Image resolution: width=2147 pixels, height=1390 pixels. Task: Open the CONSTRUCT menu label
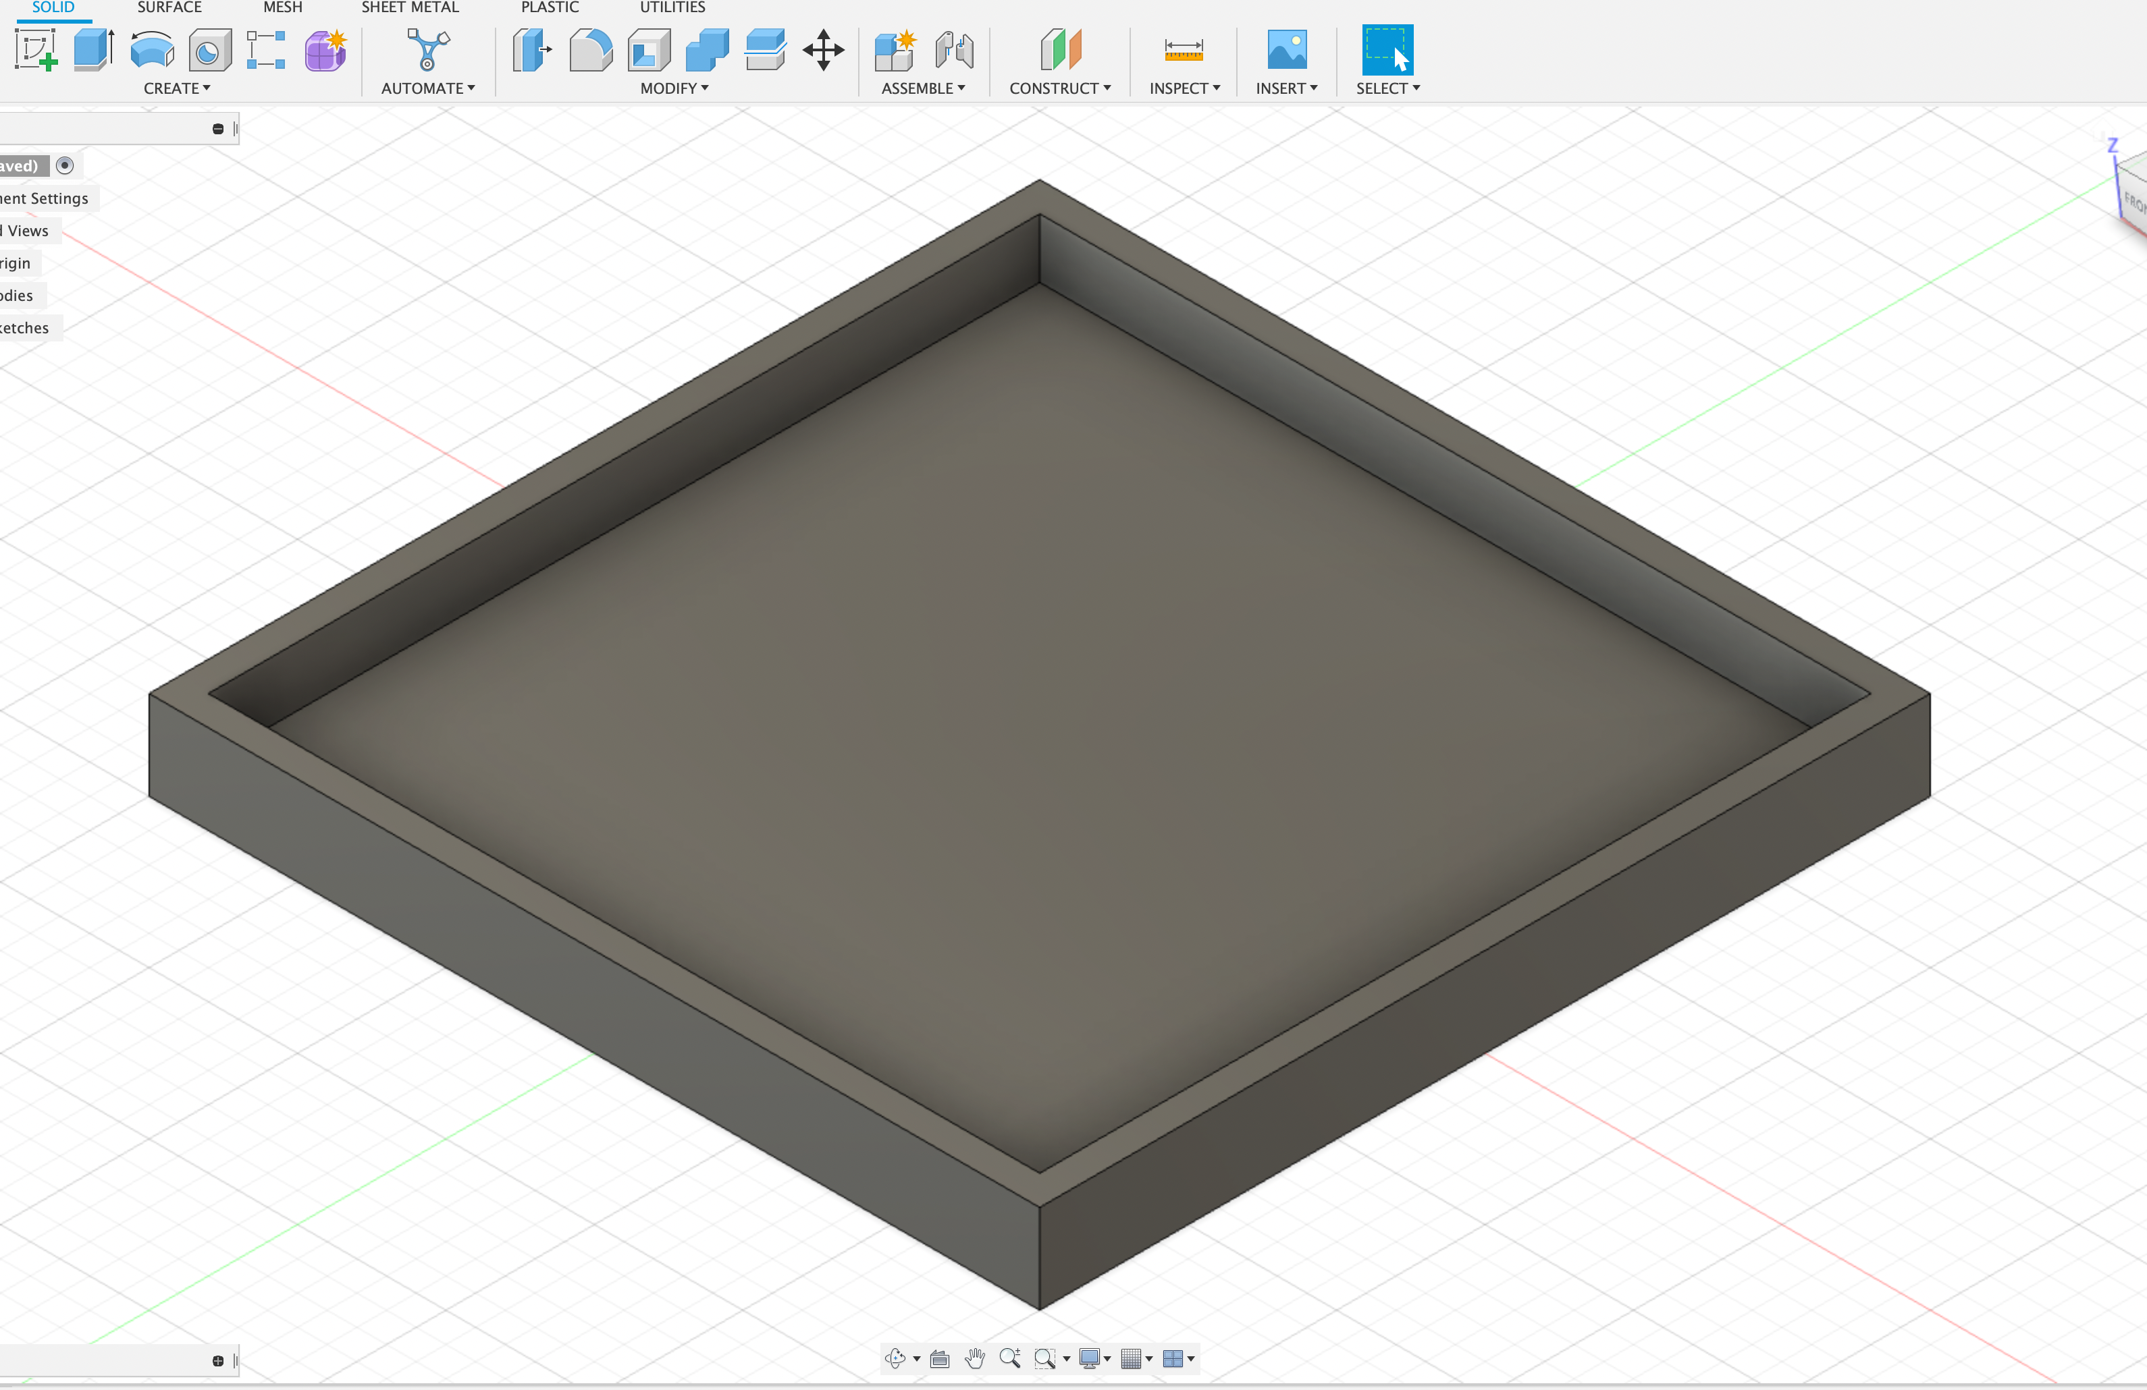1059,88
